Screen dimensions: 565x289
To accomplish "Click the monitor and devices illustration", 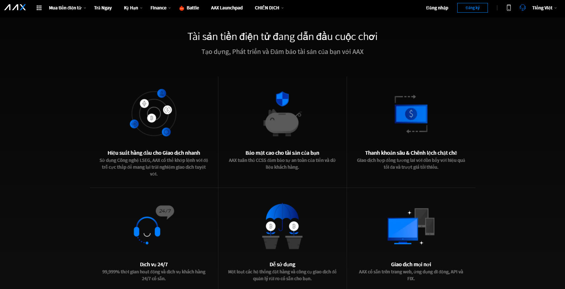I will [x=411, y=226].
